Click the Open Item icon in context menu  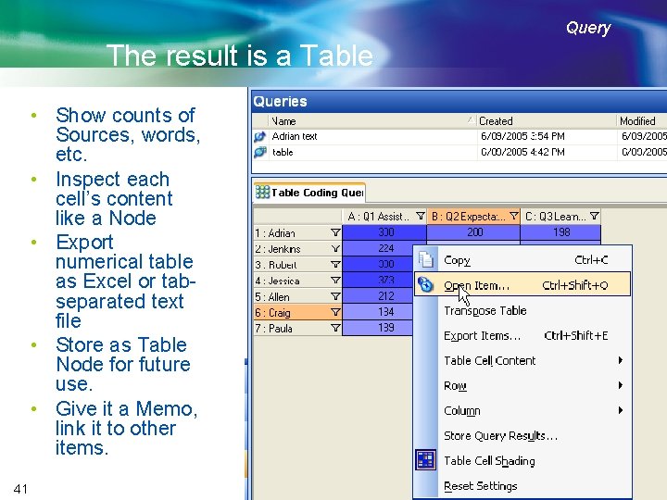tap(425, 284)
